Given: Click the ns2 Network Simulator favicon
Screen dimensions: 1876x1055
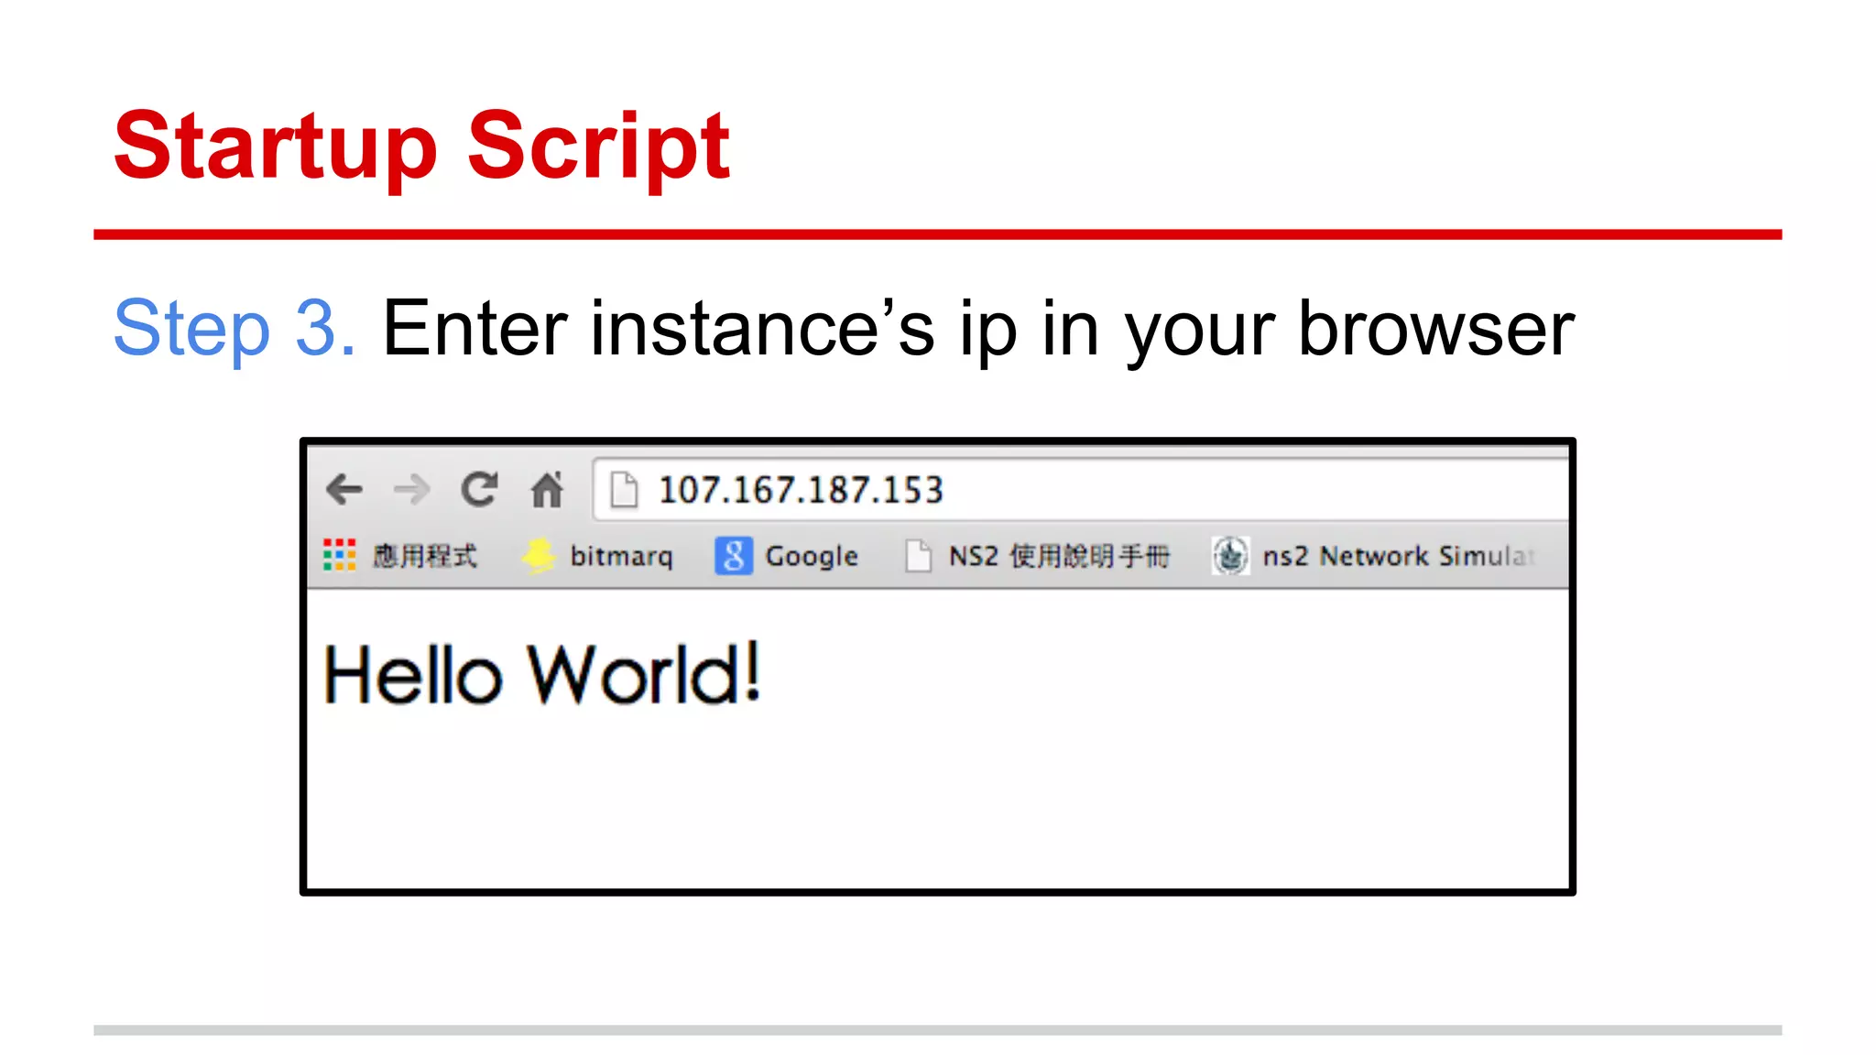Looking at the screenshot, I should (1230, 555).
